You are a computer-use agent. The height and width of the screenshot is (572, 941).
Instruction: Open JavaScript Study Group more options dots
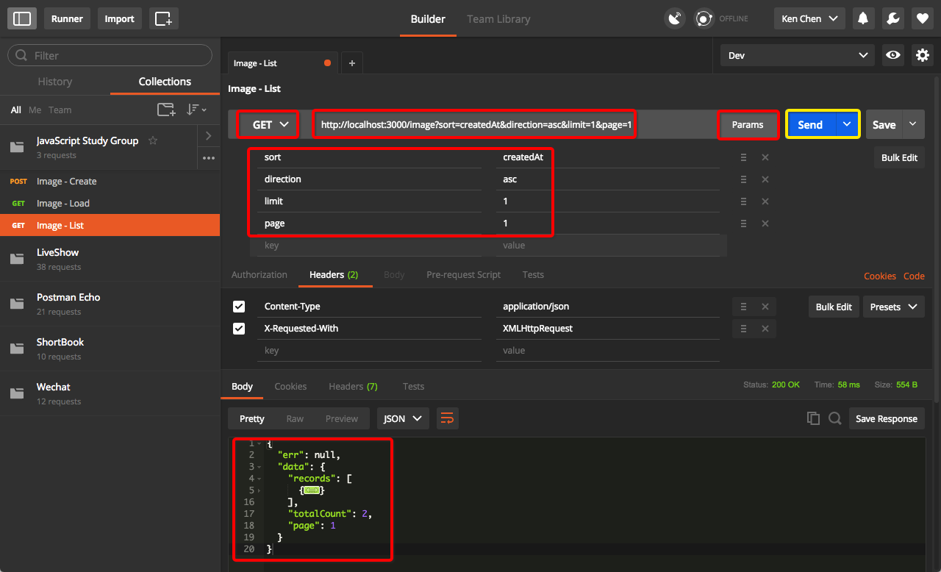point(209,158)
